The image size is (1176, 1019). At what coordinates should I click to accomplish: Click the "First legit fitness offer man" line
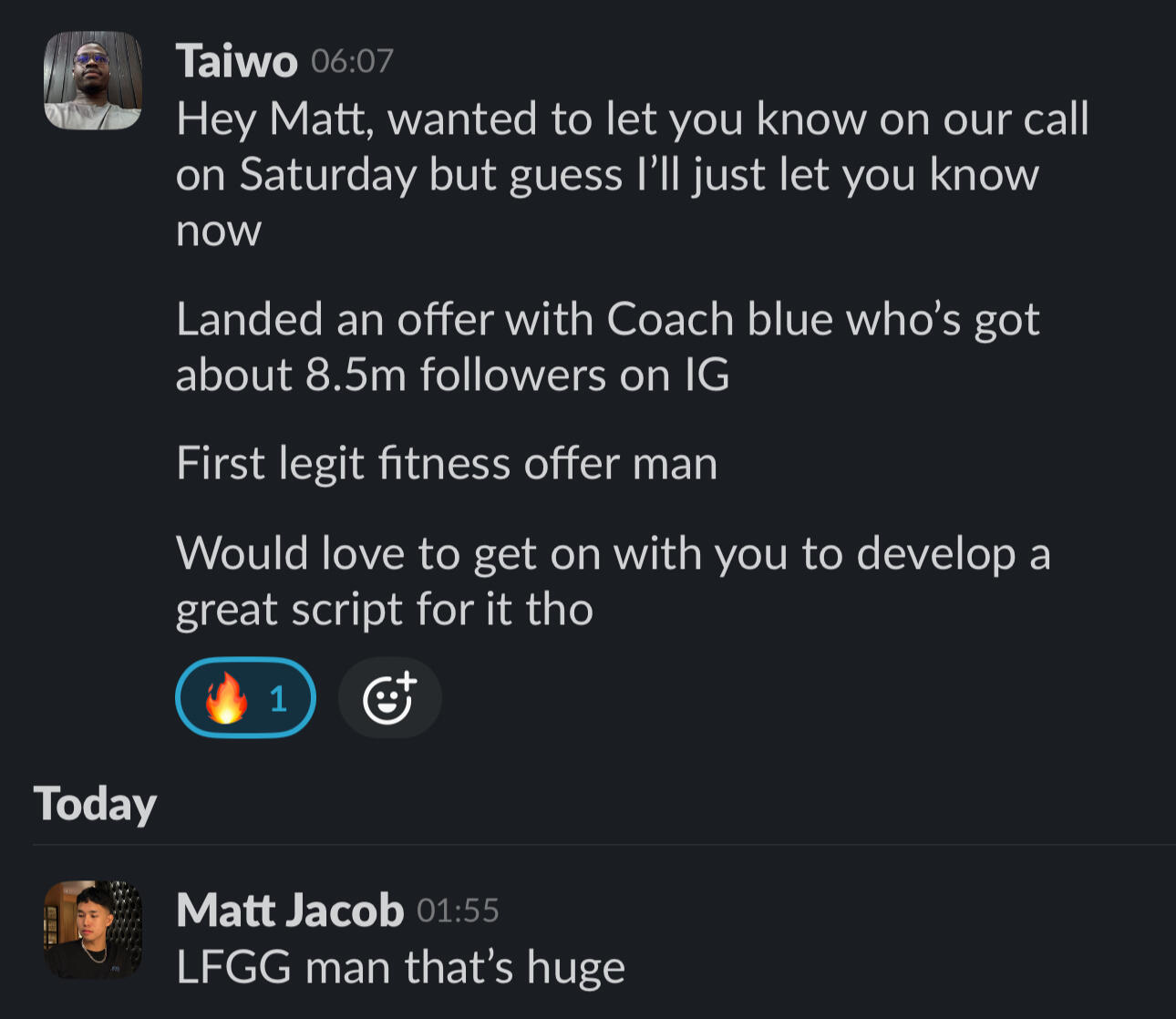click(x=447, y=463)
